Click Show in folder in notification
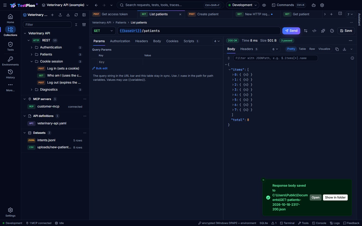362x226 pixels. tap(335, 197)
